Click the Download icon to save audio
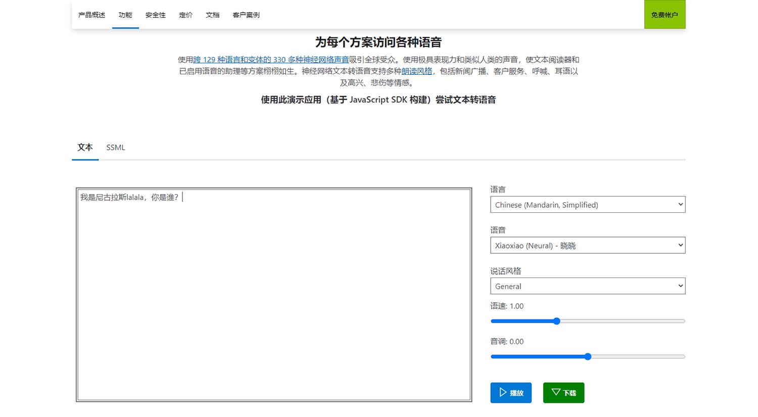 [555, 393]
